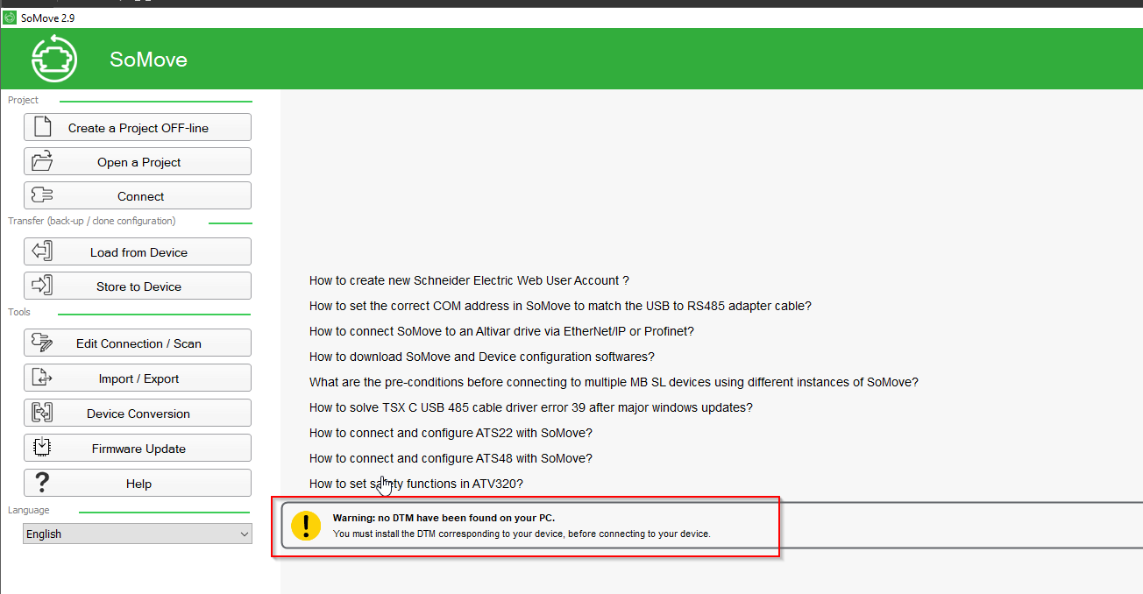Select the Store to Device button label
This screenshot has height=594, width=1143.
pyautogui.click(x=138, y=286)
